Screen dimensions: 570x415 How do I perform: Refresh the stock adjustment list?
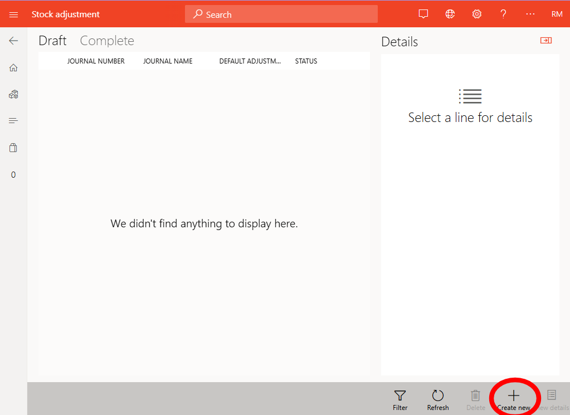(x=438, y=399)
